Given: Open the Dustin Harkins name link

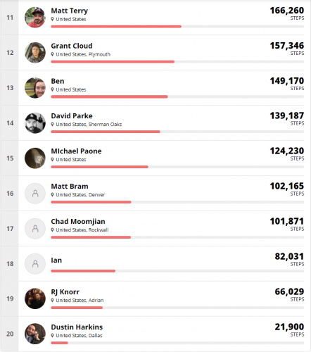Looking at the screenshot, I should (77, 327).
